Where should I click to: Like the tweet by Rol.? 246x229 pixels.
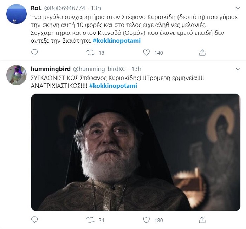(x=147, y=53)
